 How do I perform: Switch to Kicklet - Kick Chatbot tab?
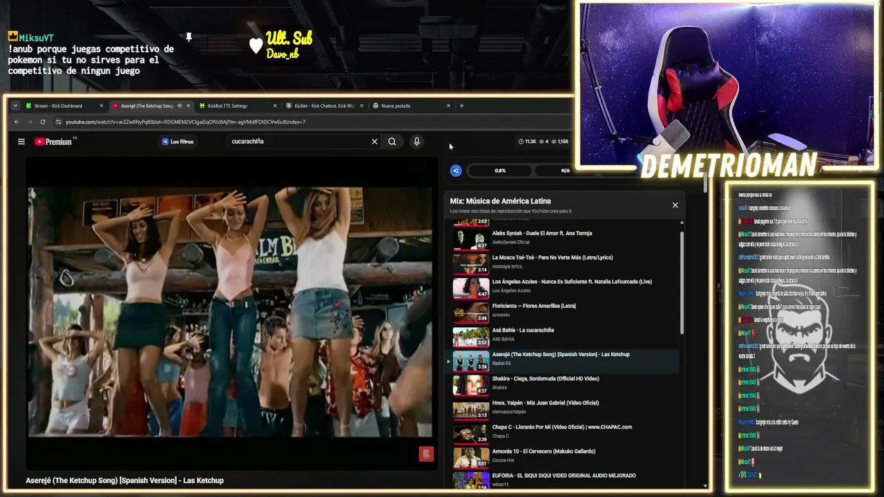coord(325,106)
